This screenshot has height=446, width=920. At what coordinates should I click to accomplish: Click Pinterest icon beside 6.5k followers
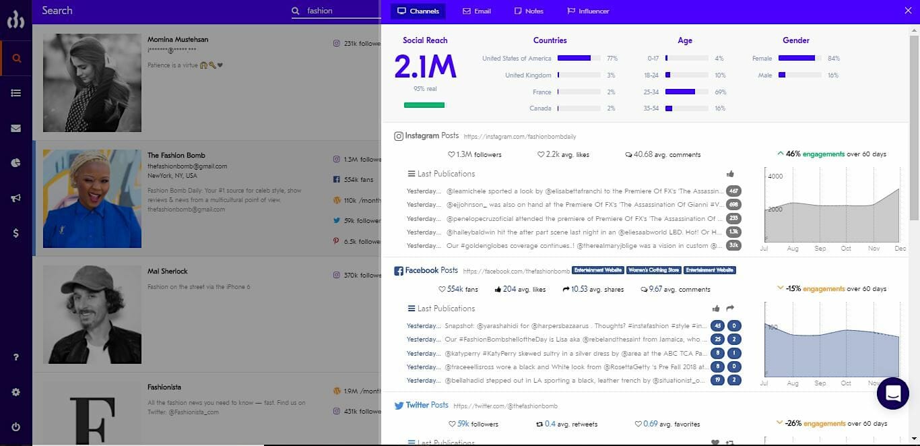337,241
